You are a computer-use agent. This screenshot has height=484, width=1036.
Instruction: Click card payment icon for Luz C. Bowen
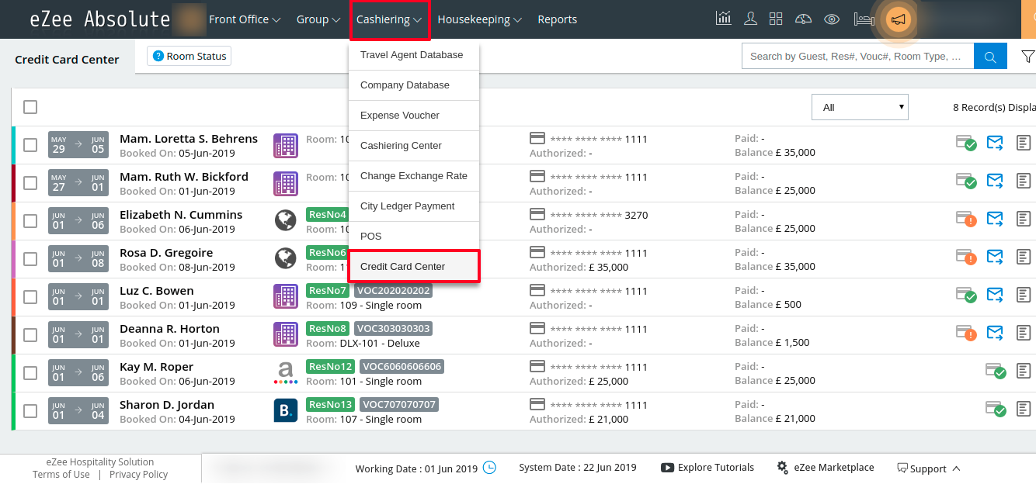click(x=966, y=295)
